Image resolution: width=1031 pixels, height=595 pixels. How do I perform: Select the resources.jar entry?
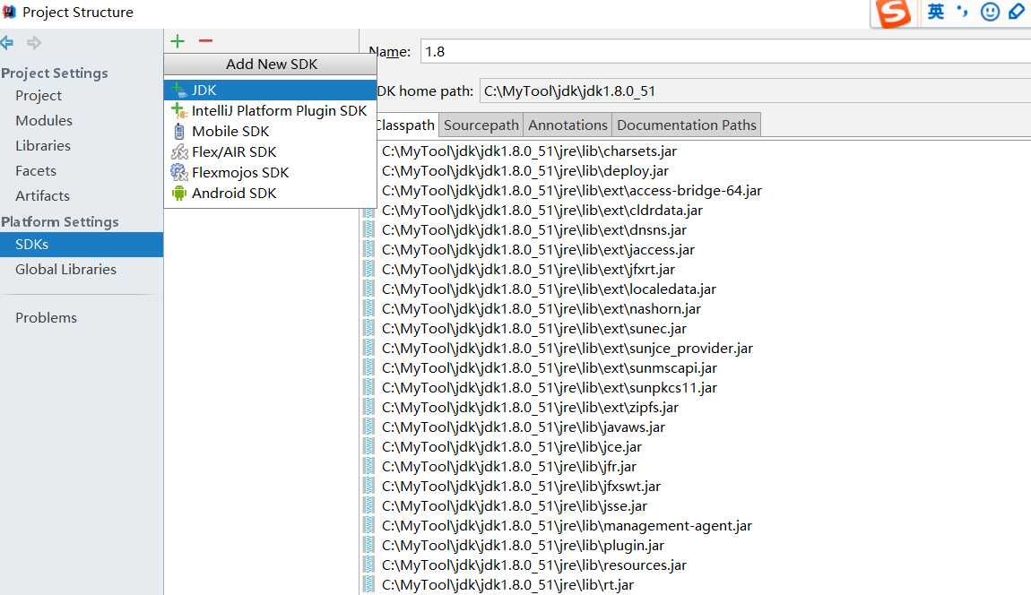coord(534,565)
